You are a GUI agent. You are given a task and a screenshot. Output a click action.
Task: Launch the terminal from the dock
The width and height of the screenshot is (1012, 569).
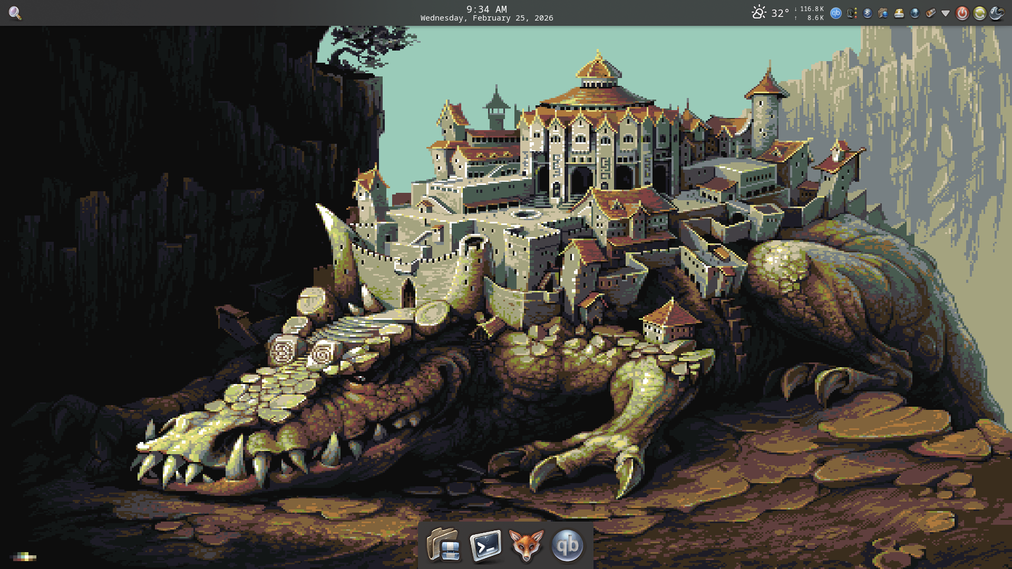pyautogui.click(x=485, y=545)
